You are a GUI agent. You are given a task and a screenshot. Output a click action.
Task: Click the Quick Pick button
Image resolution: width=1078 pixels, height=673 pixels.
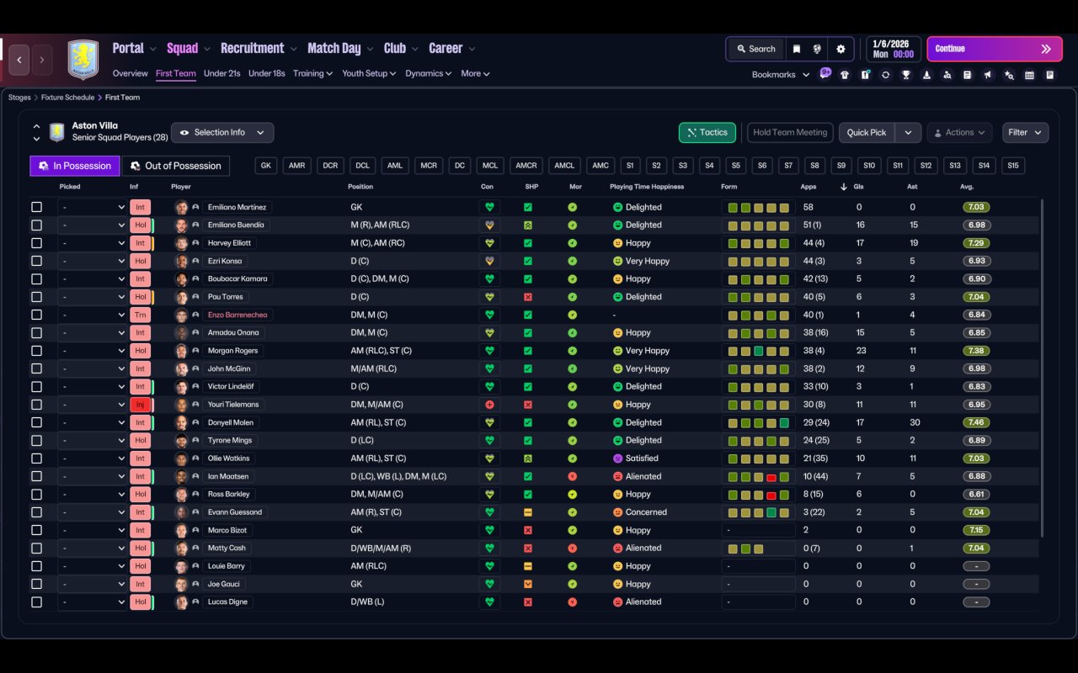tap(867, 133)
